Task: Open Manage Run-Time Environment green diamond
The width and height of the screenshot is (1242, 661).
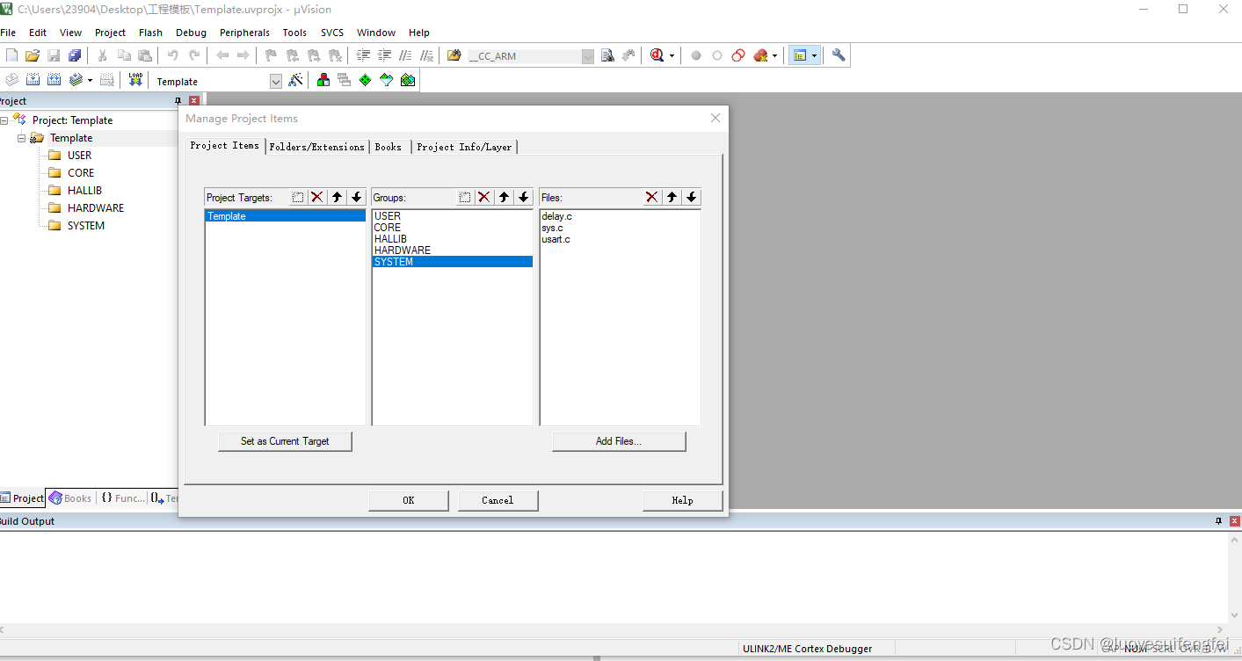Action: 366,80
